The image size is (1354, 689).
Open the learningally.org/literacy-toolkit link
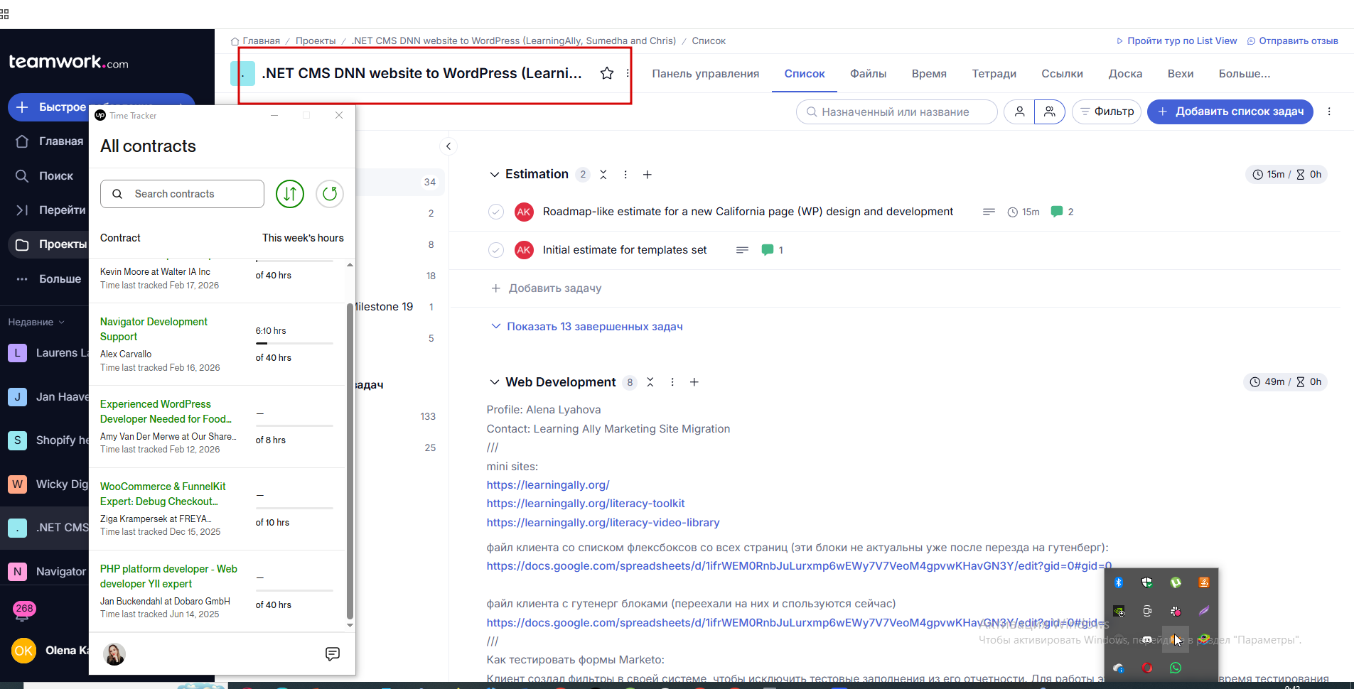(586, 504)
